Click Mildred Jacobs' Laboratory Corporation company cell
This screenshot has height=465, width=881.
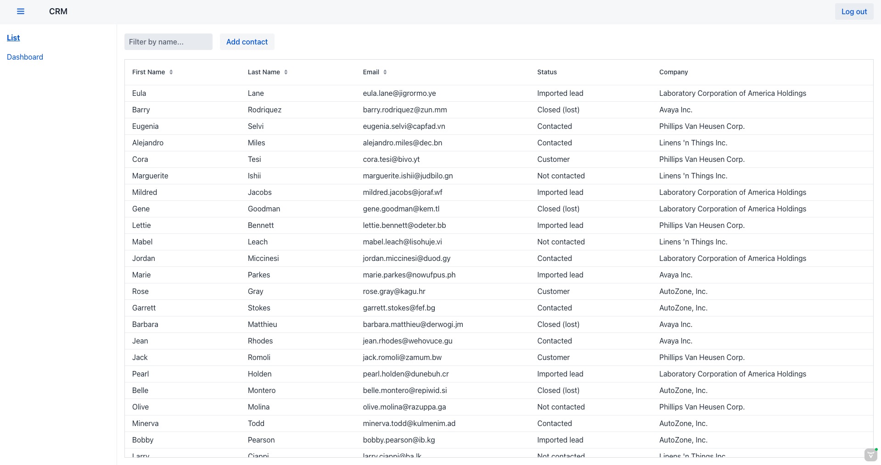[732, 192]
